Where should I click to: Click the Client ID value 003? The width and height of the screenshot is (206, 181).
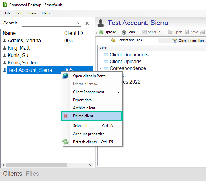click(68, 40)
